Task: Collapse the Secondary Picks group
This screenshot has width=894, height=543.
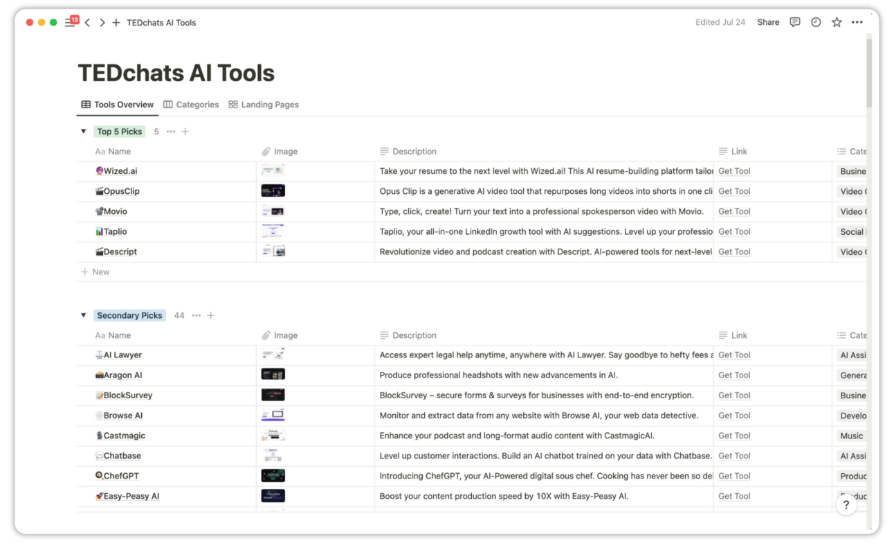Action: click(84, 316)
